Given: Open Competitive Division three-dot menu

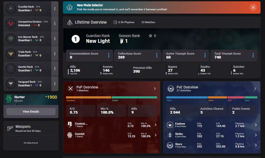Looking at the screenshot, I should 55,23.
